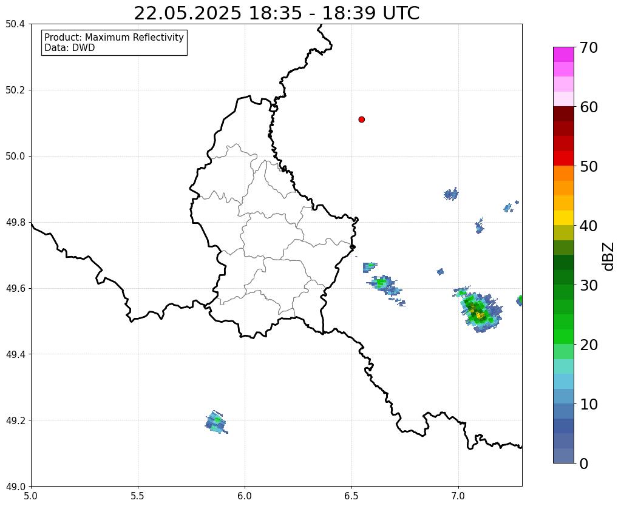Image resolution: width=621 pixels, height=506 pixels.
Task: Click the red location marker dot
Action: [x=361, y=119]
